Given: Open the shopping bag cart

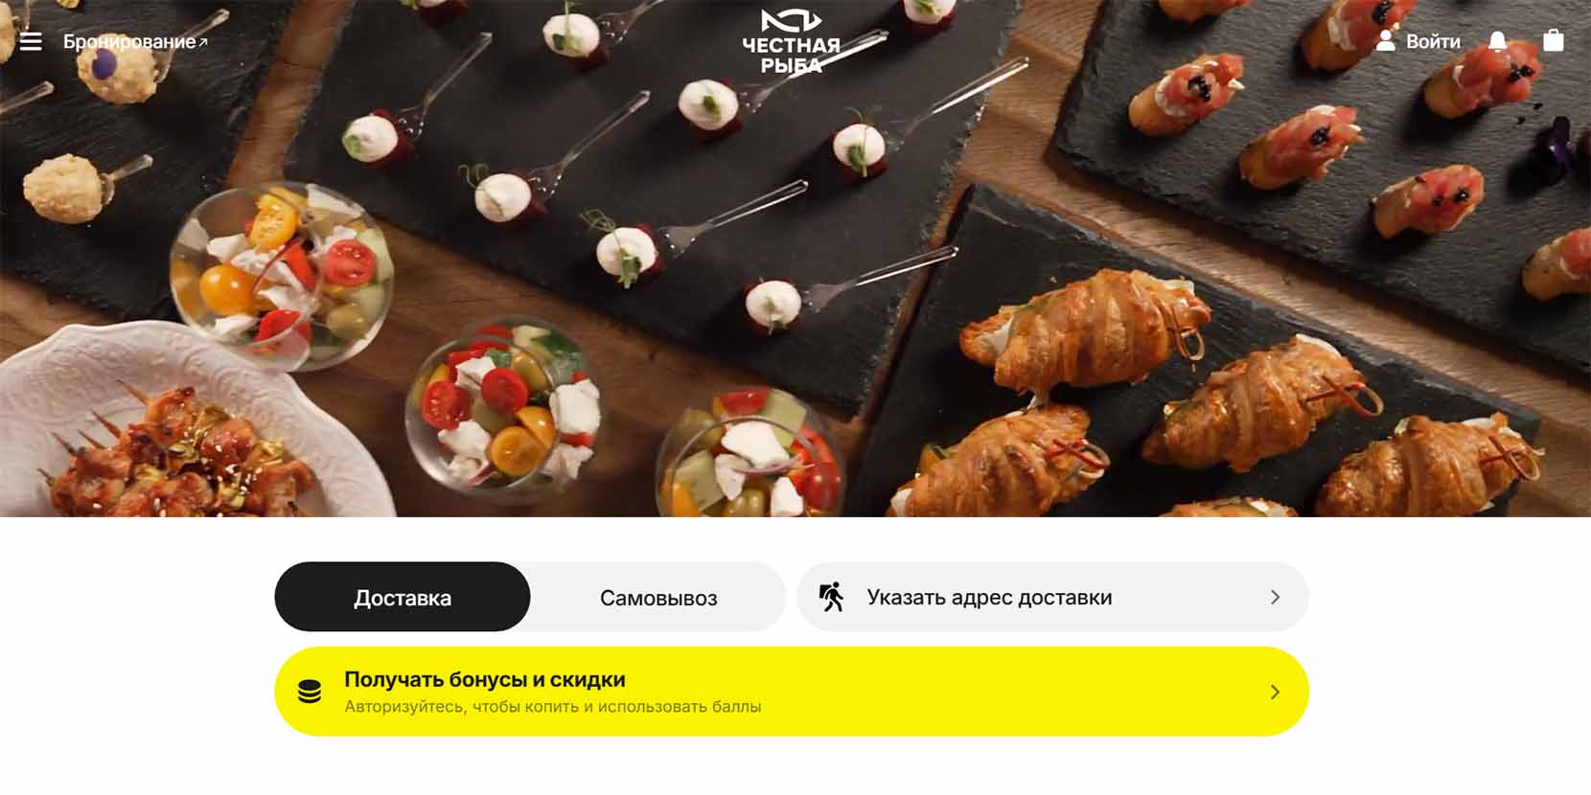Looking at the screenshot, I should pyautogui.click(x=1554, y=40).
